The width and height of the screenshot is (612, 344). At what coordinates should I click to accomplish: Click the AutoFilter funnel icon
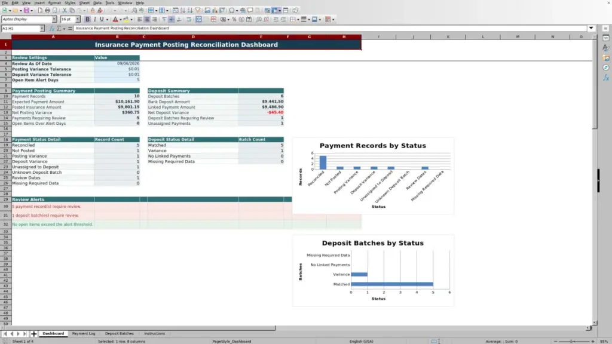[x=197, y=11]
